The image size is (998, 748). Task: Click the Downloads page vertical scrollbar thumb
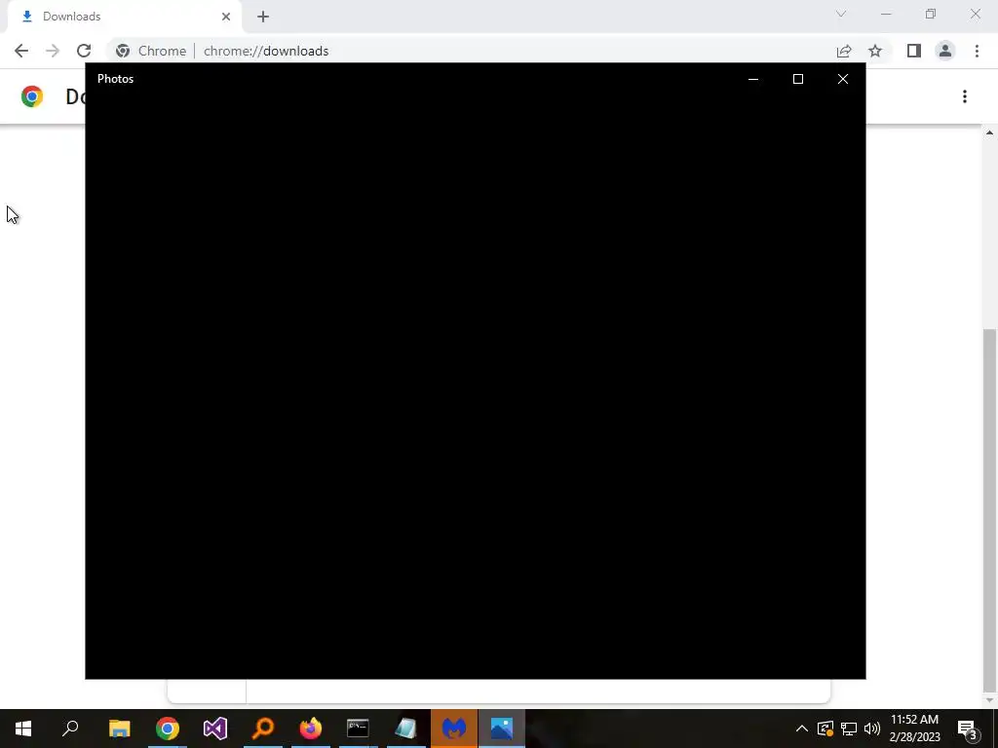[x=989, y=508]
